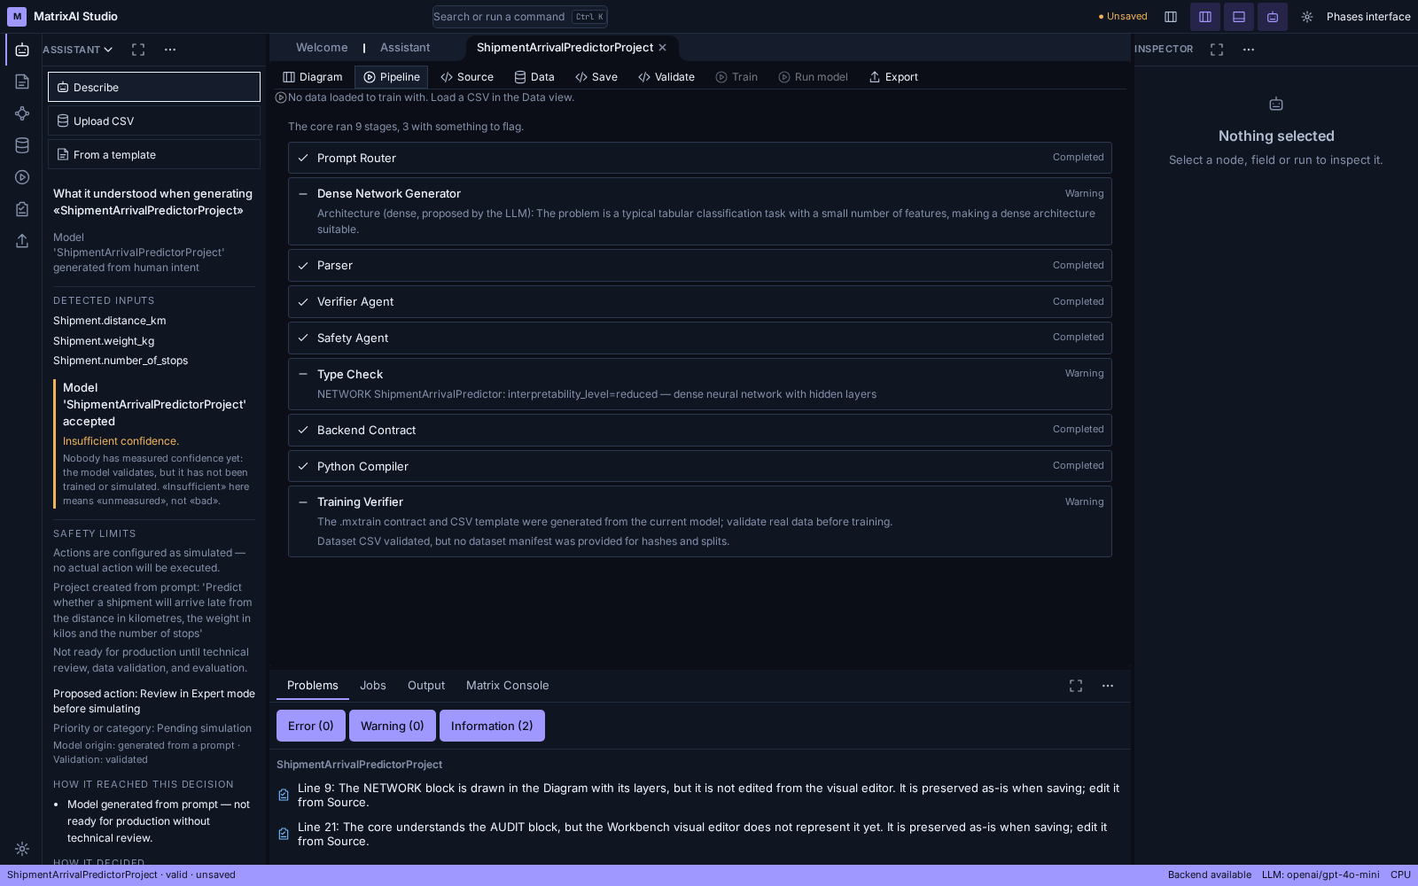Open the Line 21 AUDIT block problem
The image size is (1418, 886).
point(700,834)
